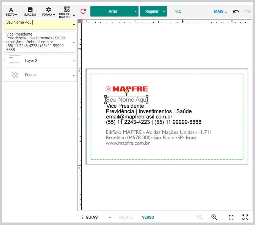Click the IMAGEM insert image icon
255x225 pixels.
coord(30,11)
